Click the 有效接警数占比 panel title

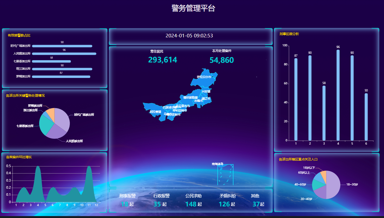coord(19,35)
